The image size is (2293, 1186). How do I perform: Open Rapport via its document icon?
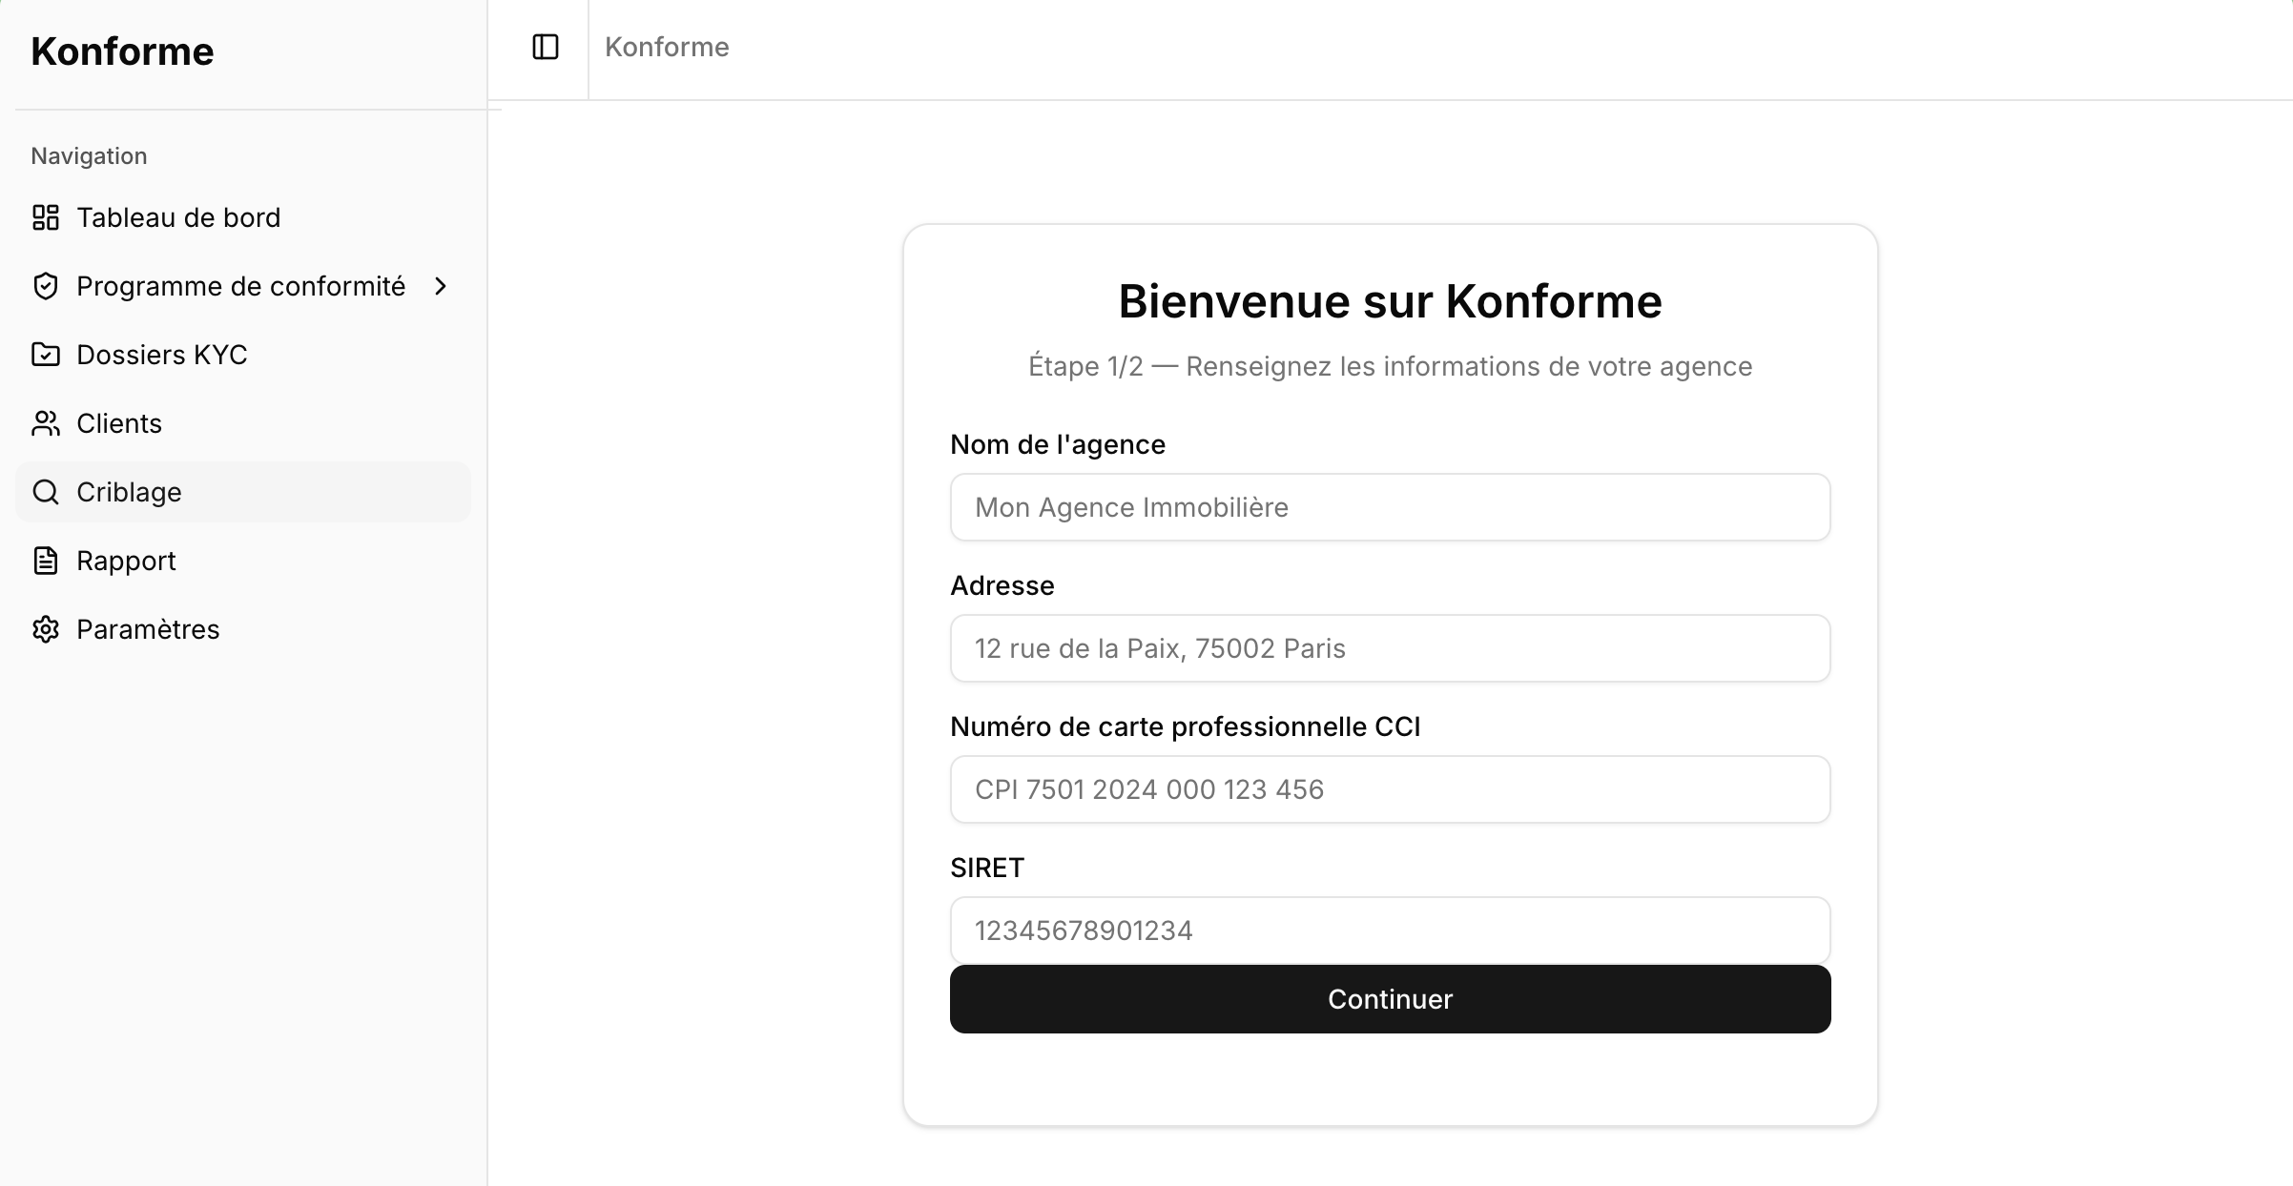point(46,561)
